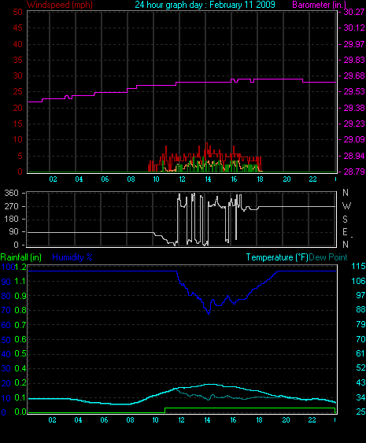
Task: Click the Windspeed (mph) label
Action: pos(60,5)
